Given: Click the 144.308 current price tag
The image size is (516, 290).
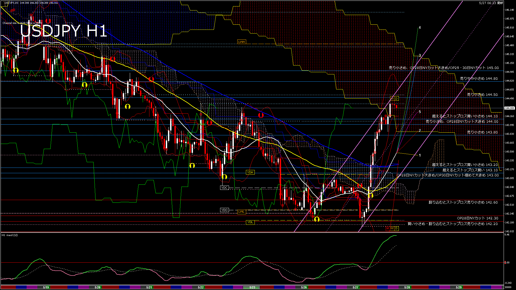Looking at the screenshot, I should click(x=509, y=108).
